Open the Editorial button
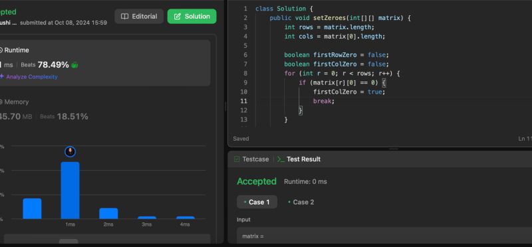 pos(139,16)
